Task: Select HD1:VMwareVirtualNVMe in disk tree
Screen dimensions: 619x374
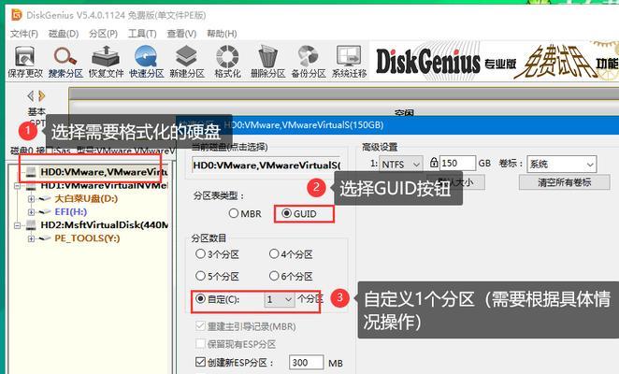Action: [104, 185]
